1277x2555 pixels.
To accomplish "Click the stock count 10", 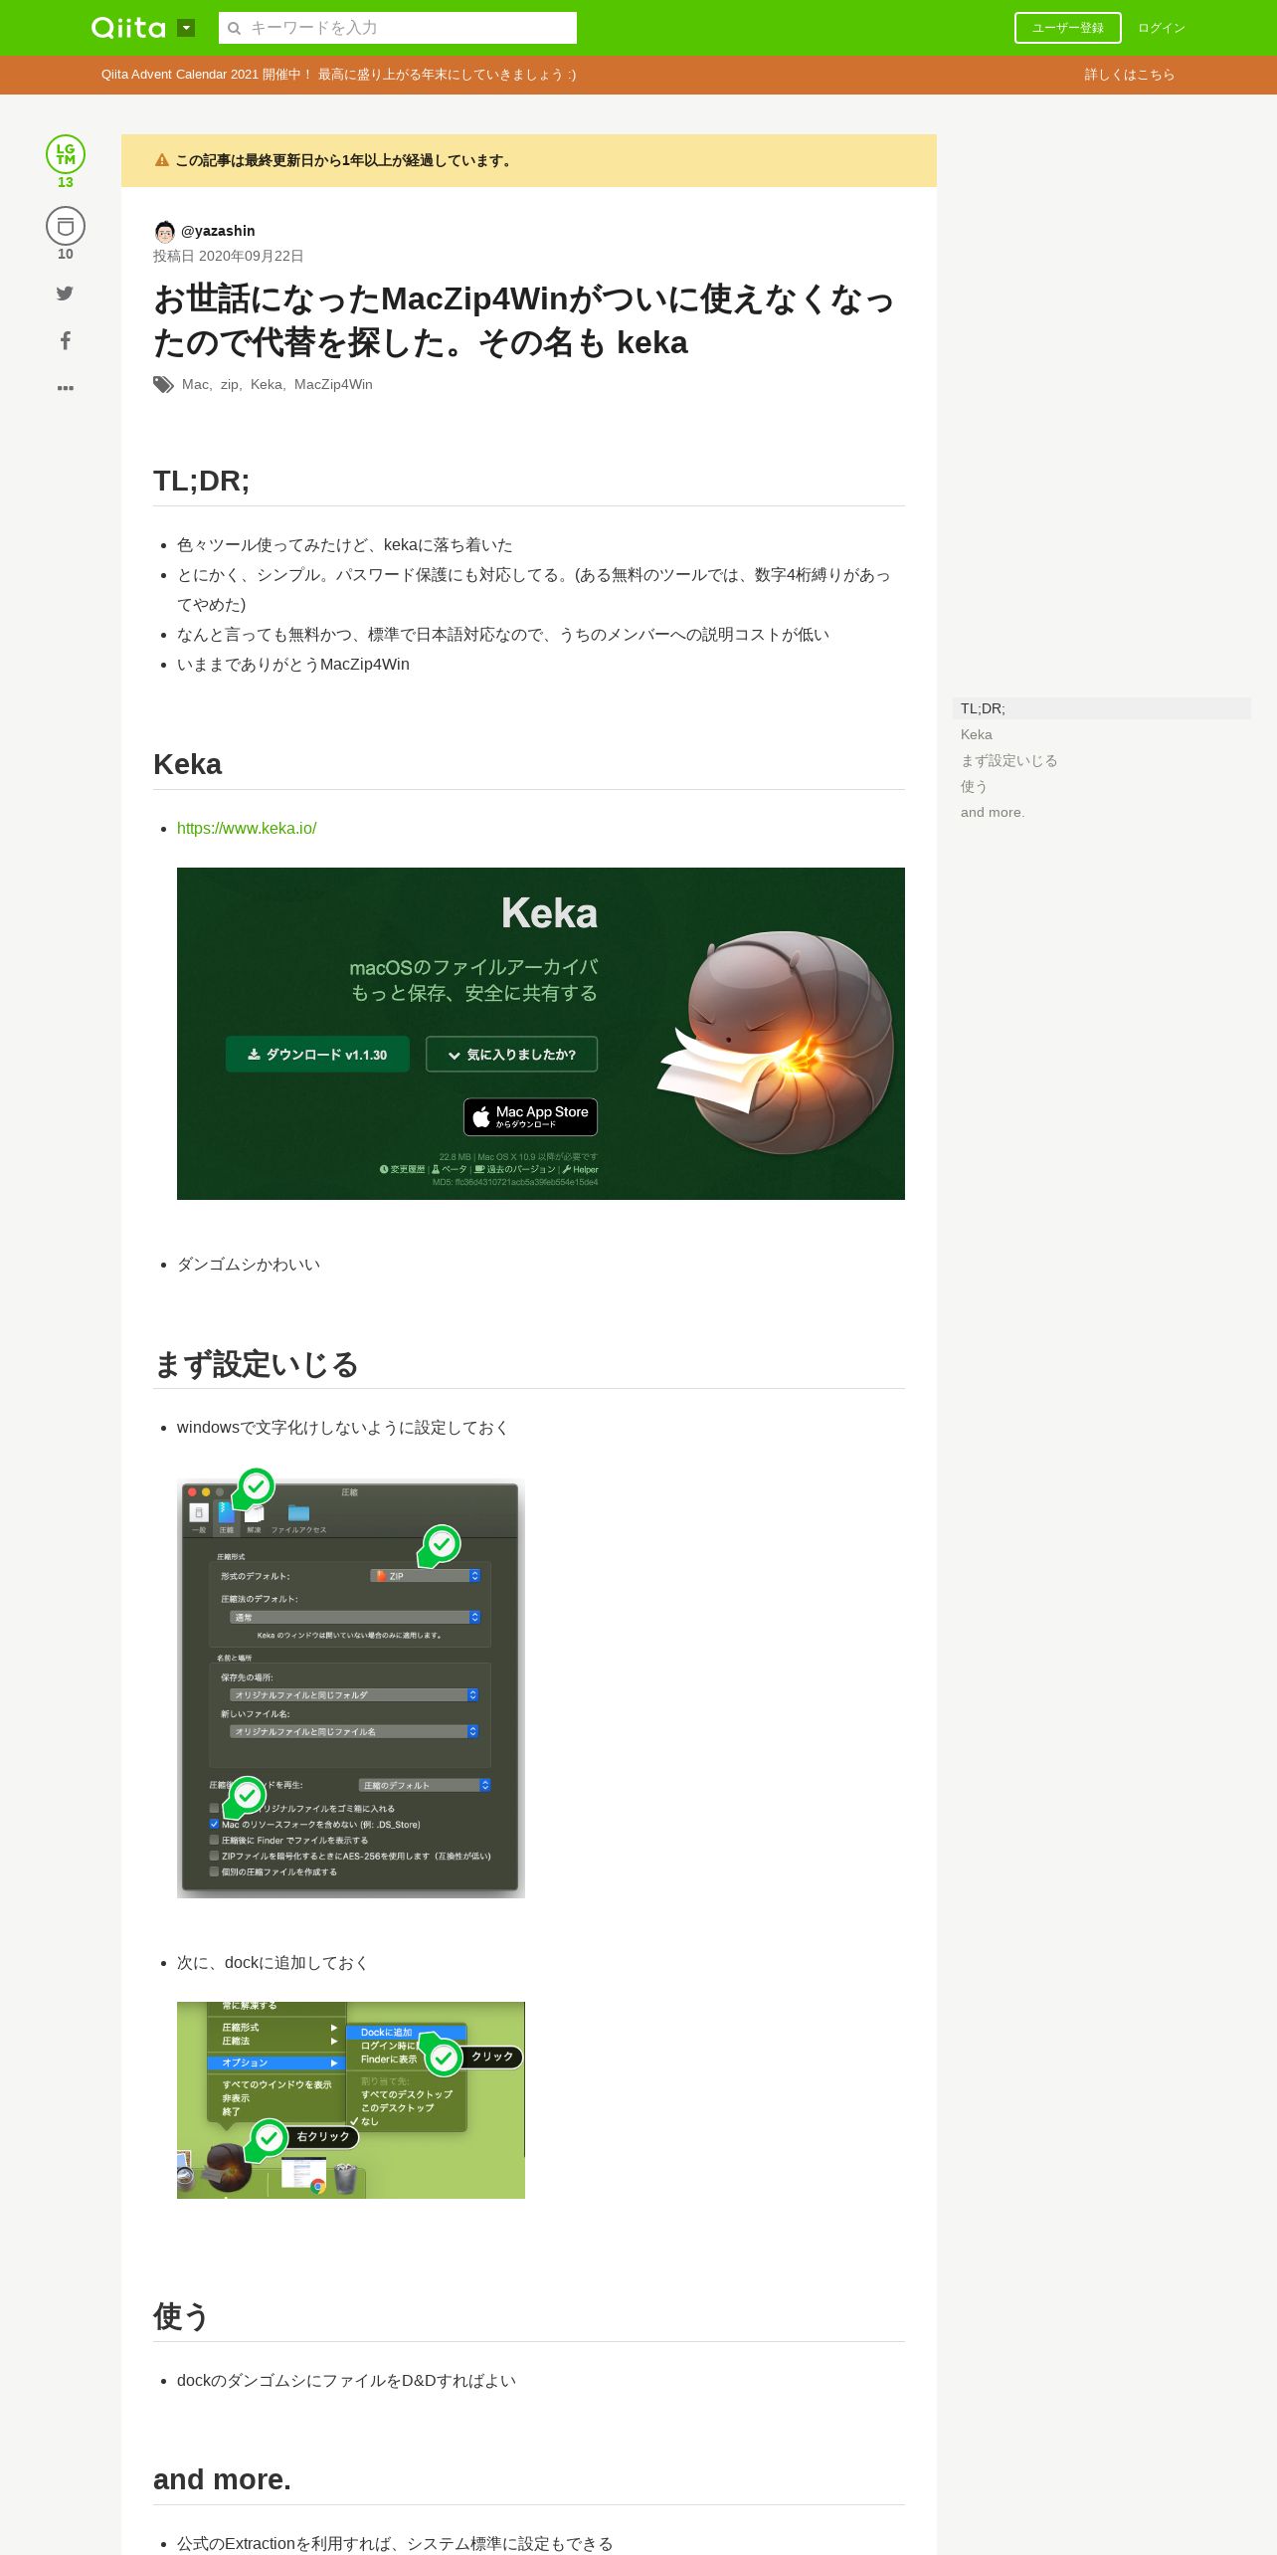I will (66, 254).
